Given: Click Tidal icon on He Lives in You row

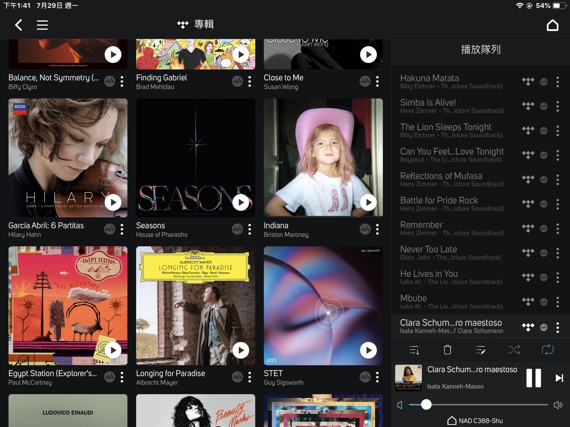Looking at the screenshot, I should pyautogui.click(x=528, y=277).
